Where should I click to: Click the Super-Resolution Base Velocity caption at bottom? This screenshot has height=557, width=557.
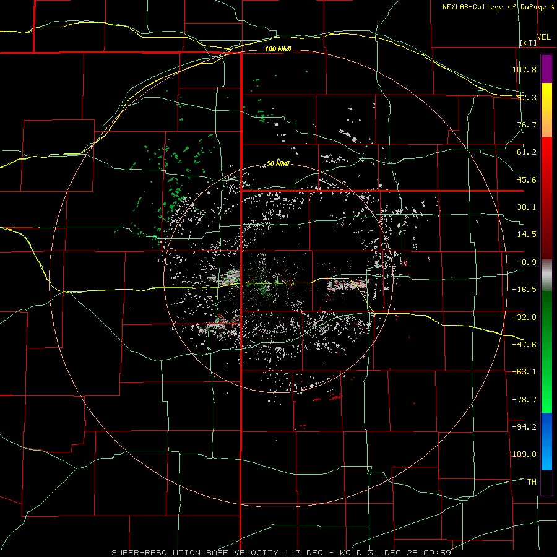[x=282, y=553]
